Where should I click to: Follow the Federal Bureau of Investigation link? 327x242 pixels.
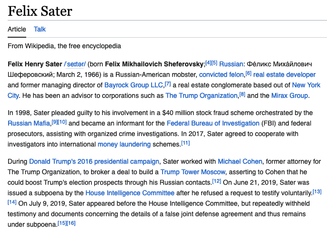[x=213, y=123]
